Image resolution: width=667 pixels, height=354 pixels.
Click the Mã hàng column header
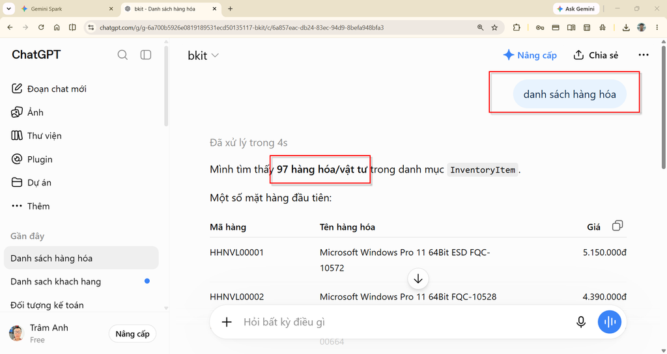coord(228,227)
